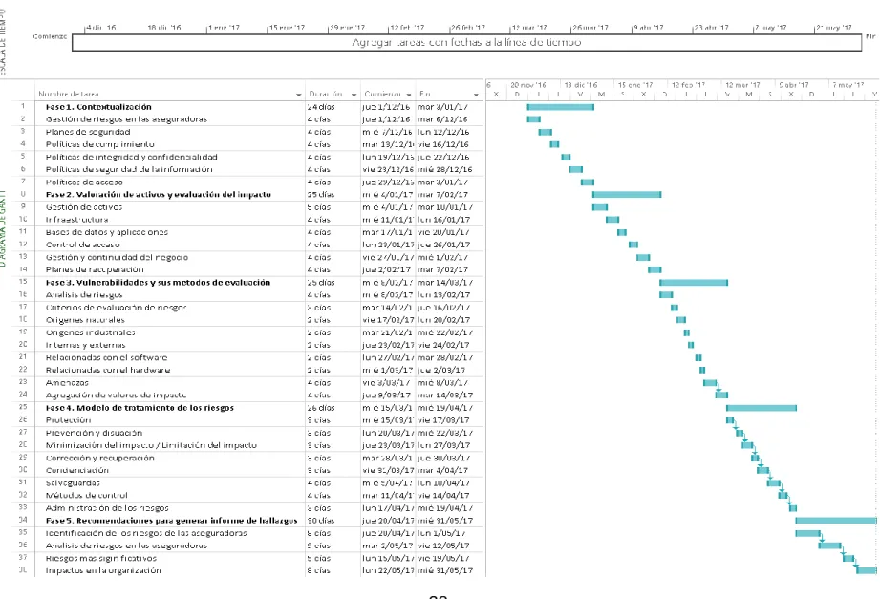Select the Fase 1. Contextualización task
Image resolution: width=880 pixels, height=599 pixels.
(x=98, y=107)
